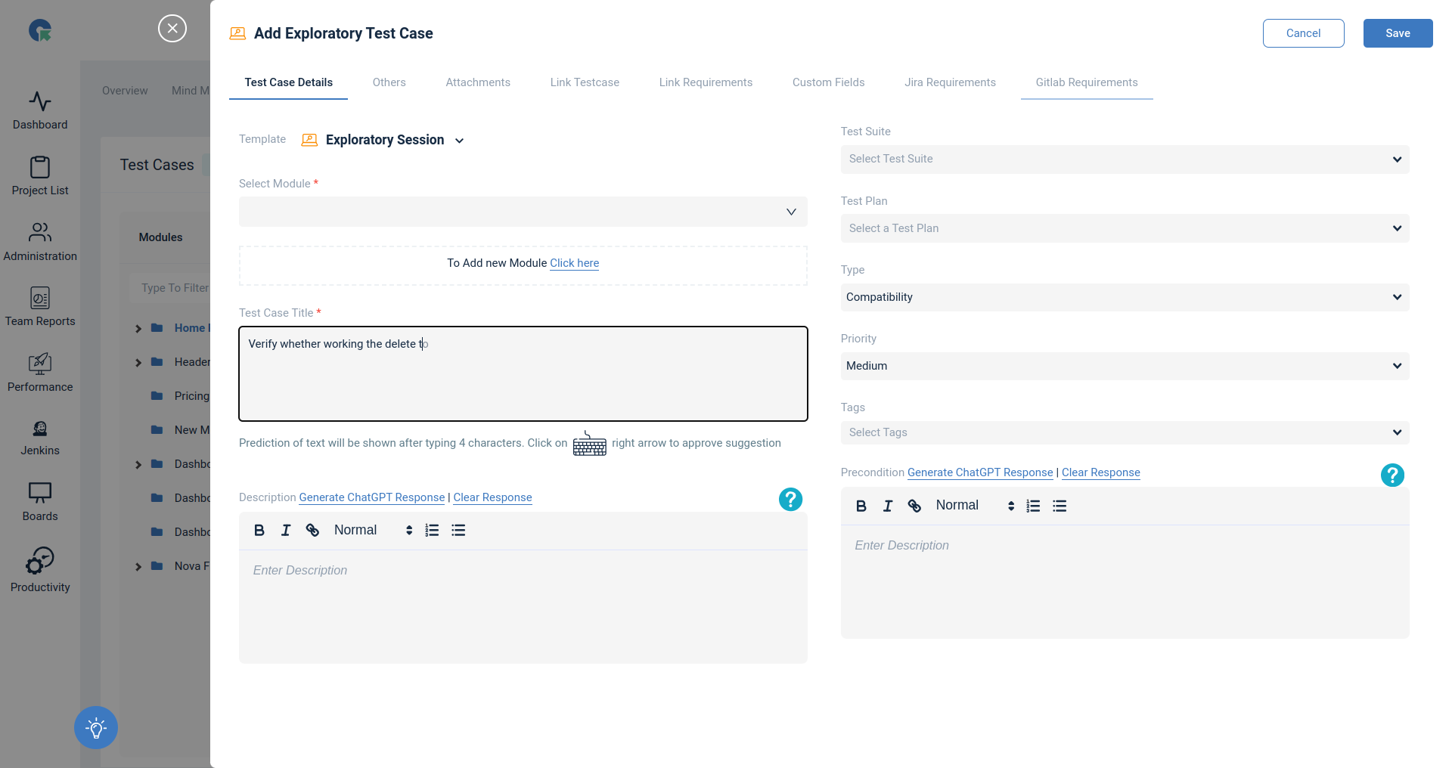Click 'Click here' to add new module

(575, 263)
